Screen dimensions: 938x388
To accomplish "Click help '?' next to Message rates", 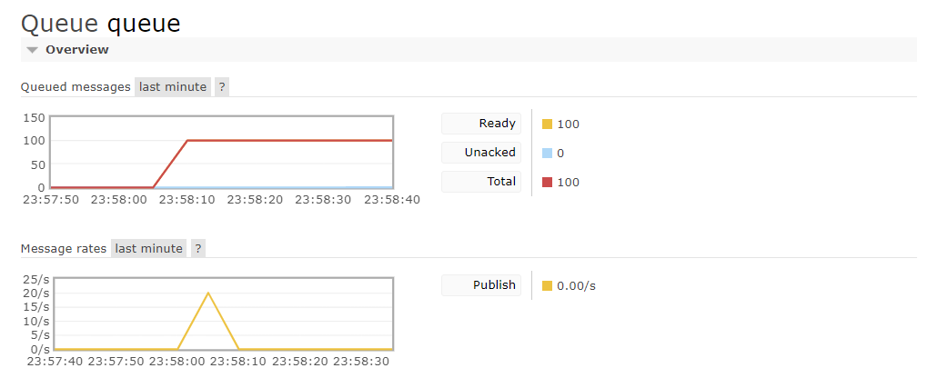I will (198, 249).
